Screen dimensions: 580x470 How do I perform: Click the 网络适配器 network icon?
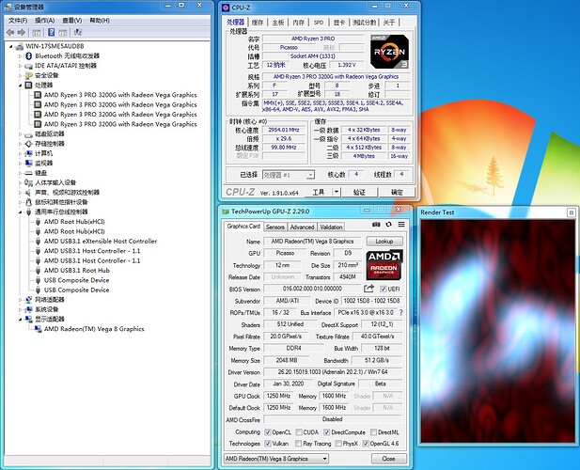[28, 300]
